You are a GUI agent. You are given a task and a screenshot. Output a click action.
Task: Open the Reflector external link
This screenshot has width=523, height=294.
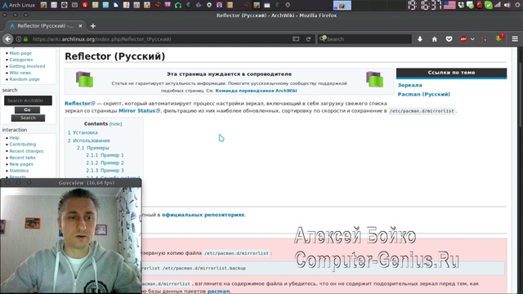[80, 104]
